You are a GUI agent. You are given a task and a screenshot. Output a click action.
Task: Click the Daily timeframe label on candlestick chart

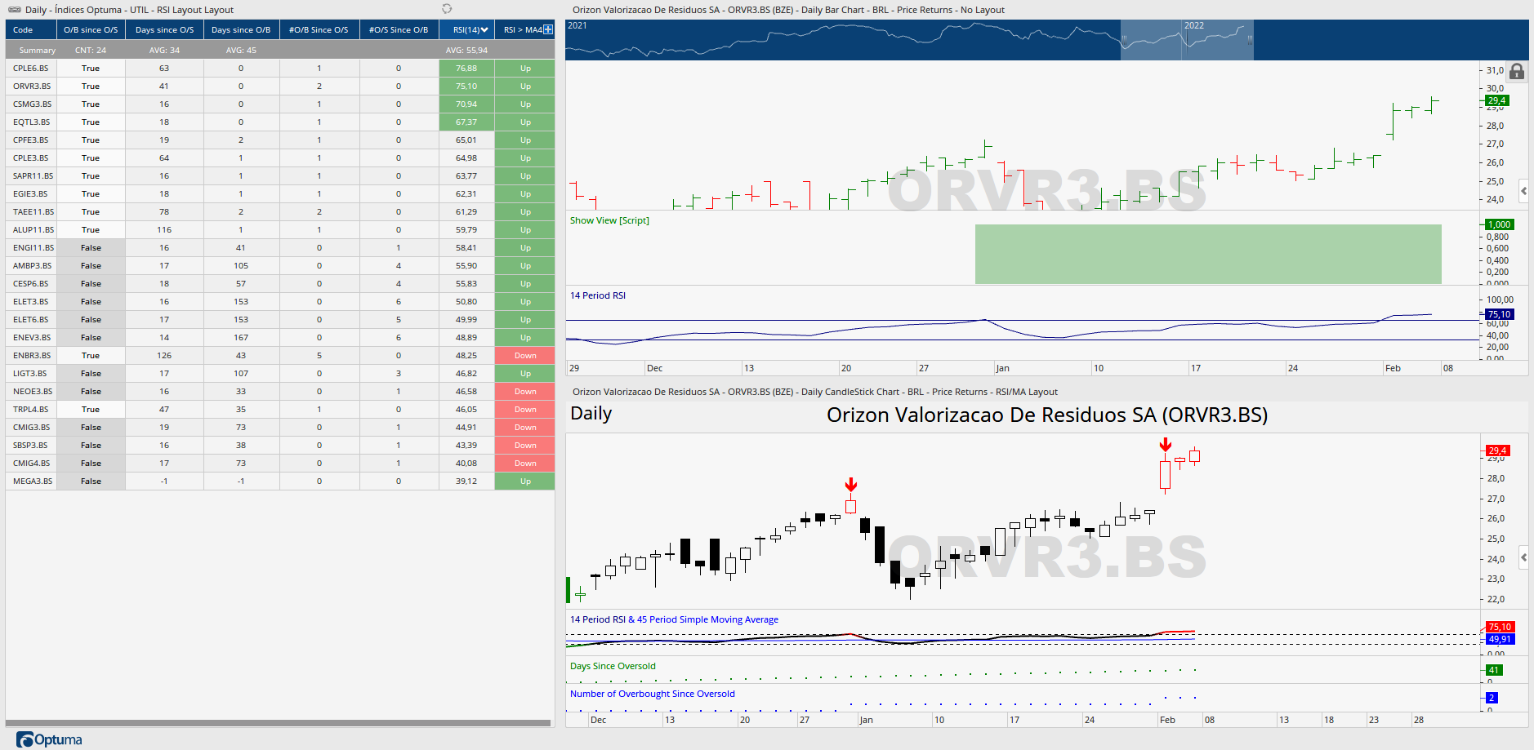pyautogui.click(x=591, y=414)
